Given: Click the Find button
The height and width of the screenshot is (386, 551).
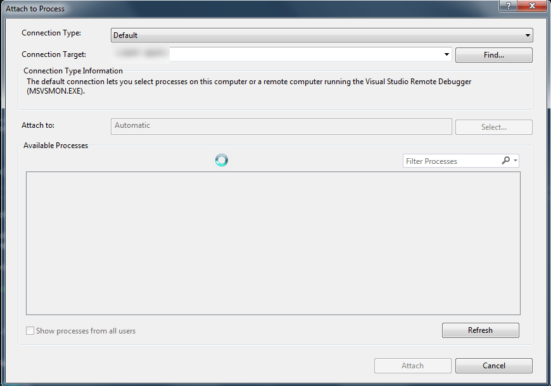Looking at the screenshot, I should click(x=493, y=55).
